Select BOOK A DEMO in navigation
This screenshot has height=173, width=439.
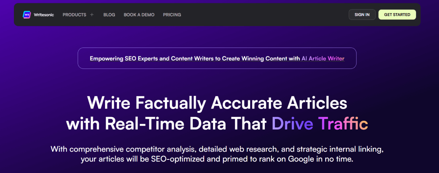pyautogui.click(x=139, y=15)
